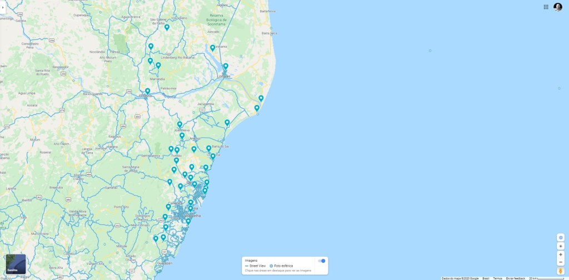The image size is (569, 280).
Task: Select the pin at Colatina
Action: tap(147, 91)
